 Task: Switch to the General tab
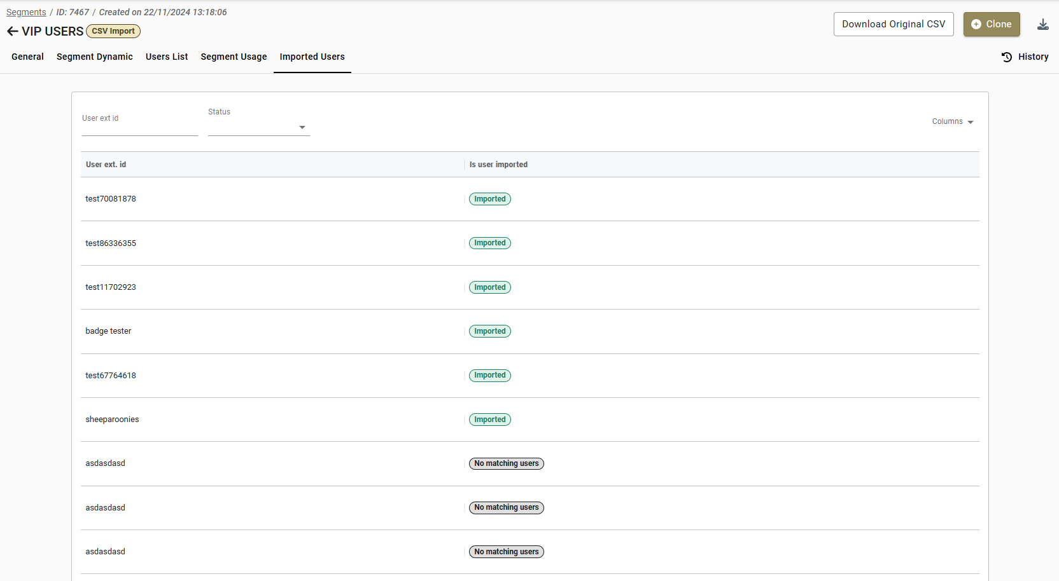pos(27,57)
